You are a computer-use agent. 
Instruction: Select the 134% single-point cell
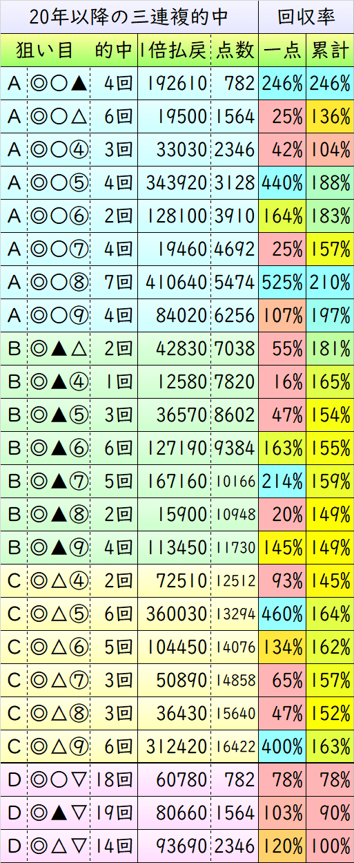tap(283, 647)
